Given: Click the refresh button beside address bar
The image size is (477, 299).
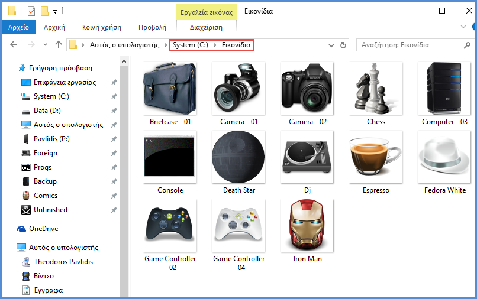Looking at the screenshot, I should click(x=343, y=45).
